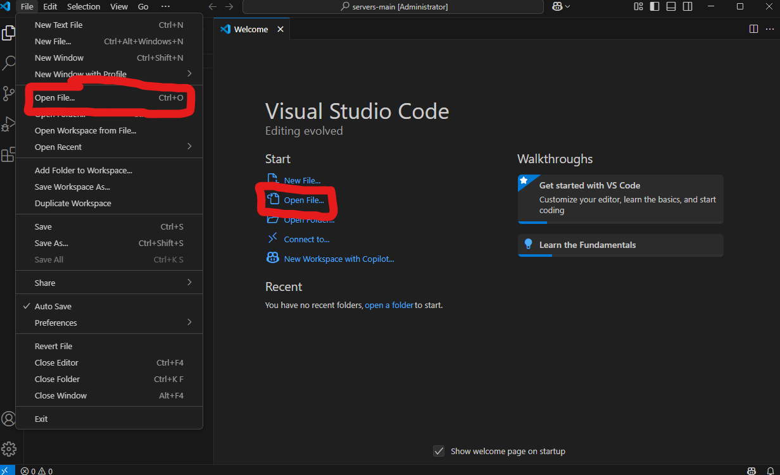
Task: Choose Close Editor menu entry
Action: (x=109, y=362)
